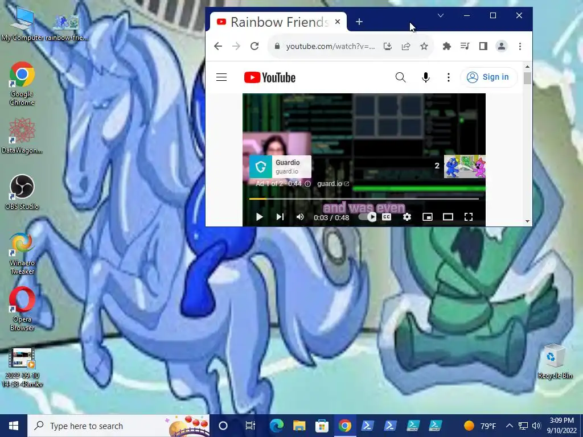
Task: Select the My Computer desktop icon
Action: (x=22, y=23)
